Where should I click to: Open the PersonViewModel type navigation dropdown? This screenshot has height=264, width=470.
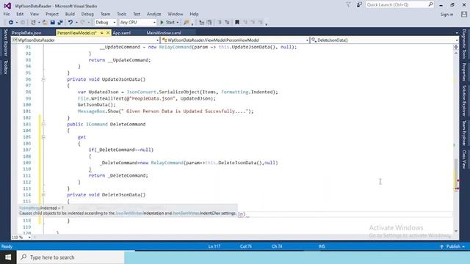(x=235, y=40)
